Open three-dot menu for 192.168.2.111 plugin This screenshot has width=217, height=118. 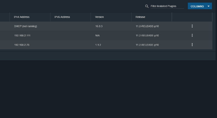tap(192, 35)
